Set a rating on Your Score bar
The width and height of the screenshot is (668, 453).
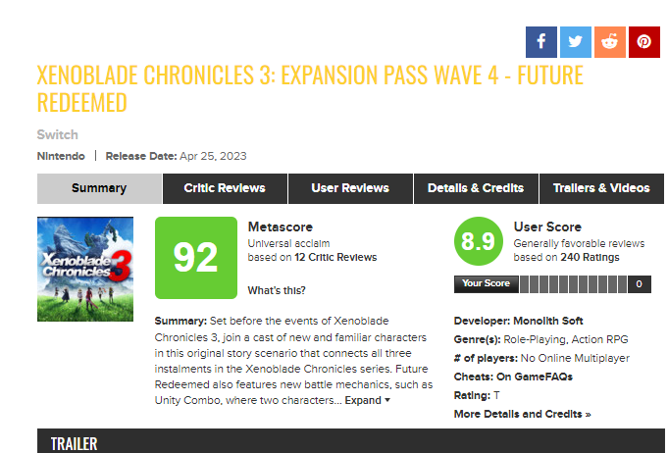point(573,284)
